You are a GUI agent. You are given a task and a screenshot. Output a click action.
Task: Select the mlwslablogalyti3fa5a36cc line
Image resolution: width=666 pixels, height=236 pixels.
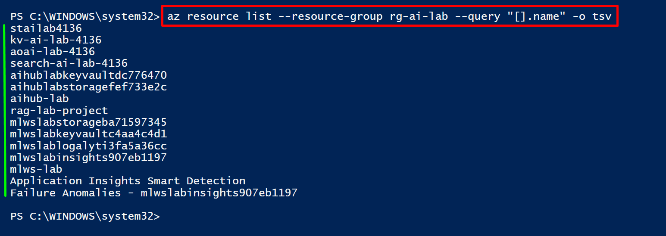pyautogui.click(x=88, y=146)
